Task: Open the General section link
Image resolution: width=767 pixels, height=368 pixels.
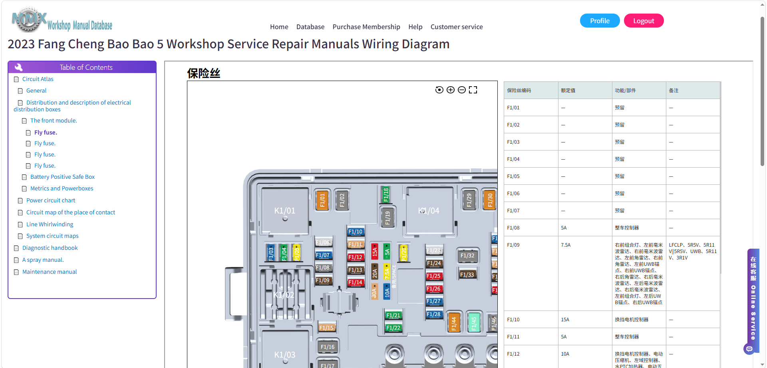Action: [x=36, y=91]
